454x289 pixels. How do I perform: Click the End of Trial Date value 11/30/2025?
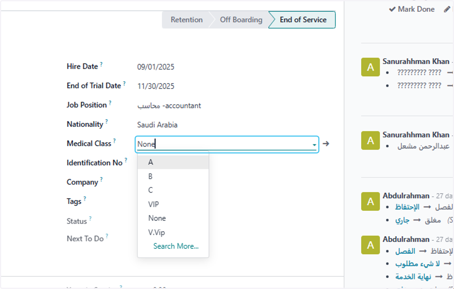tap(156, 87)
